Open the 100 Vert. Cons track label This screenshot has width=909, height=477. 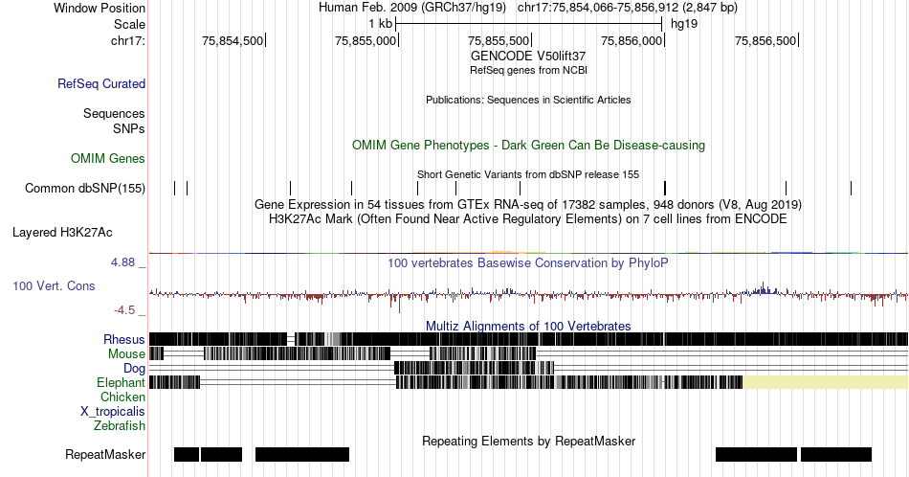54,285
